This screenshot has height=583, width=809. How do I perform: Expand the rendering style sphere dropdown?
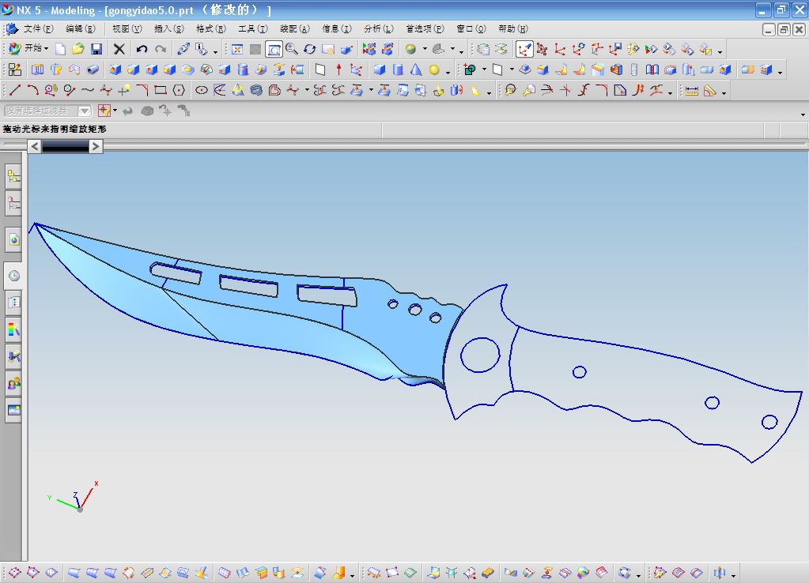pos(425,49)
